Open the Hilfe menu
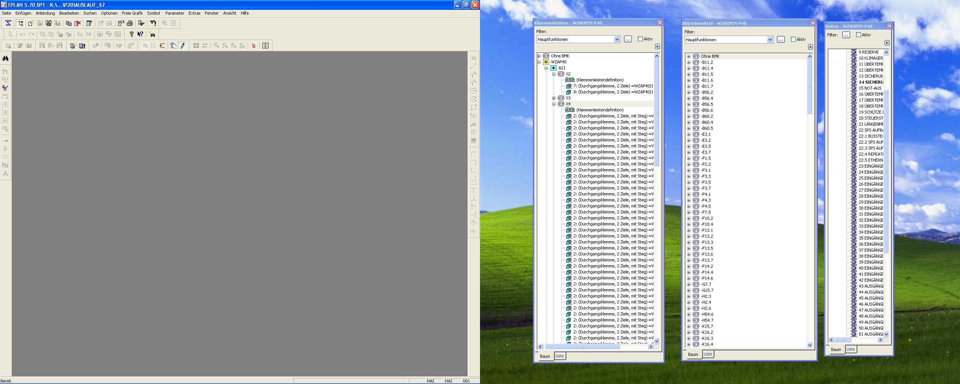 click(x=244, y=13)
